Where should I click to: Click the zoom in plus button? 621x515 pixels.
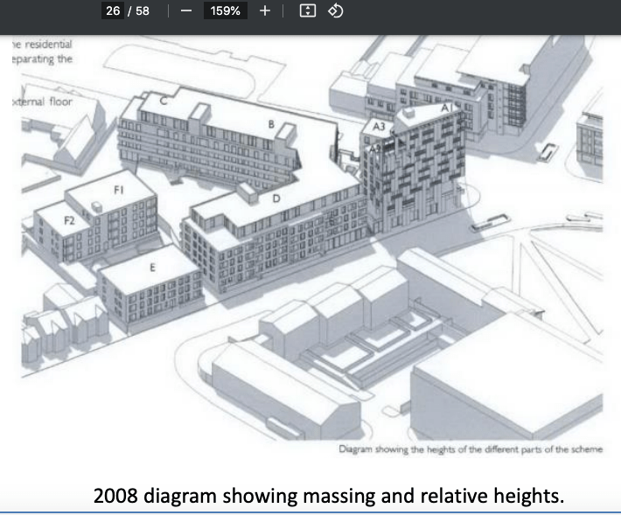[x=265, y=11]
